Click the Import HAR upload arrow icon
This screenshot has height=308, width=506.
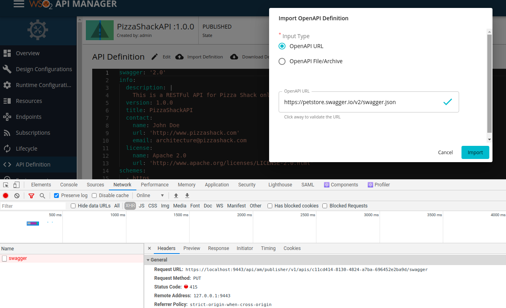[x=176, y=196]
